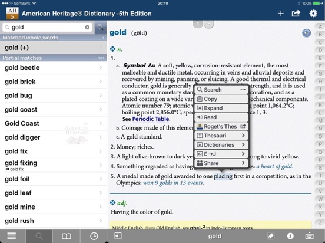Tap chevron on gold foil row
Image resolution: width=325 pixels, height=243 pixels.
(x=101, y=179)
